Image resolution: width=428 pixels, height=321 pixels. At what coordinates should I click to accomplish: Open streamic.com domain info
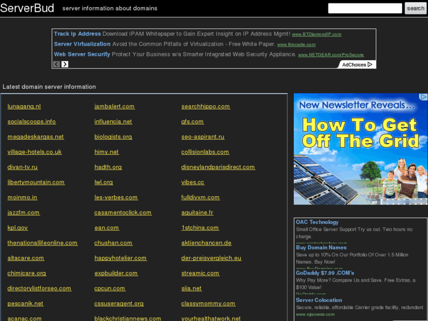click(200, 273)
